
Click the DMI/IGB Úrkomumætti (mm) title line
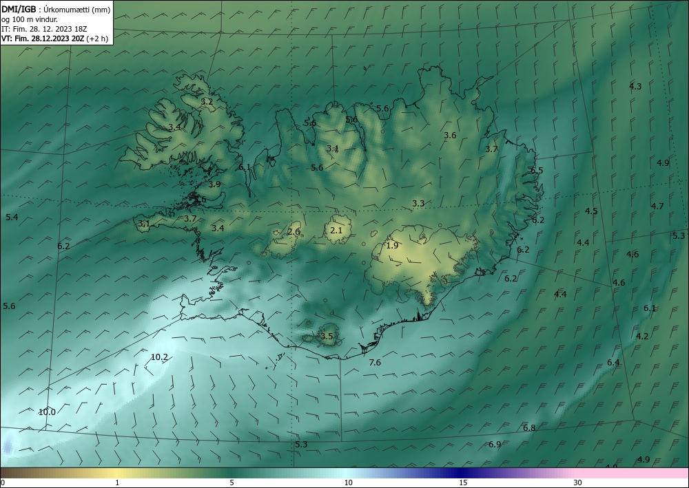tap(56, 10)
